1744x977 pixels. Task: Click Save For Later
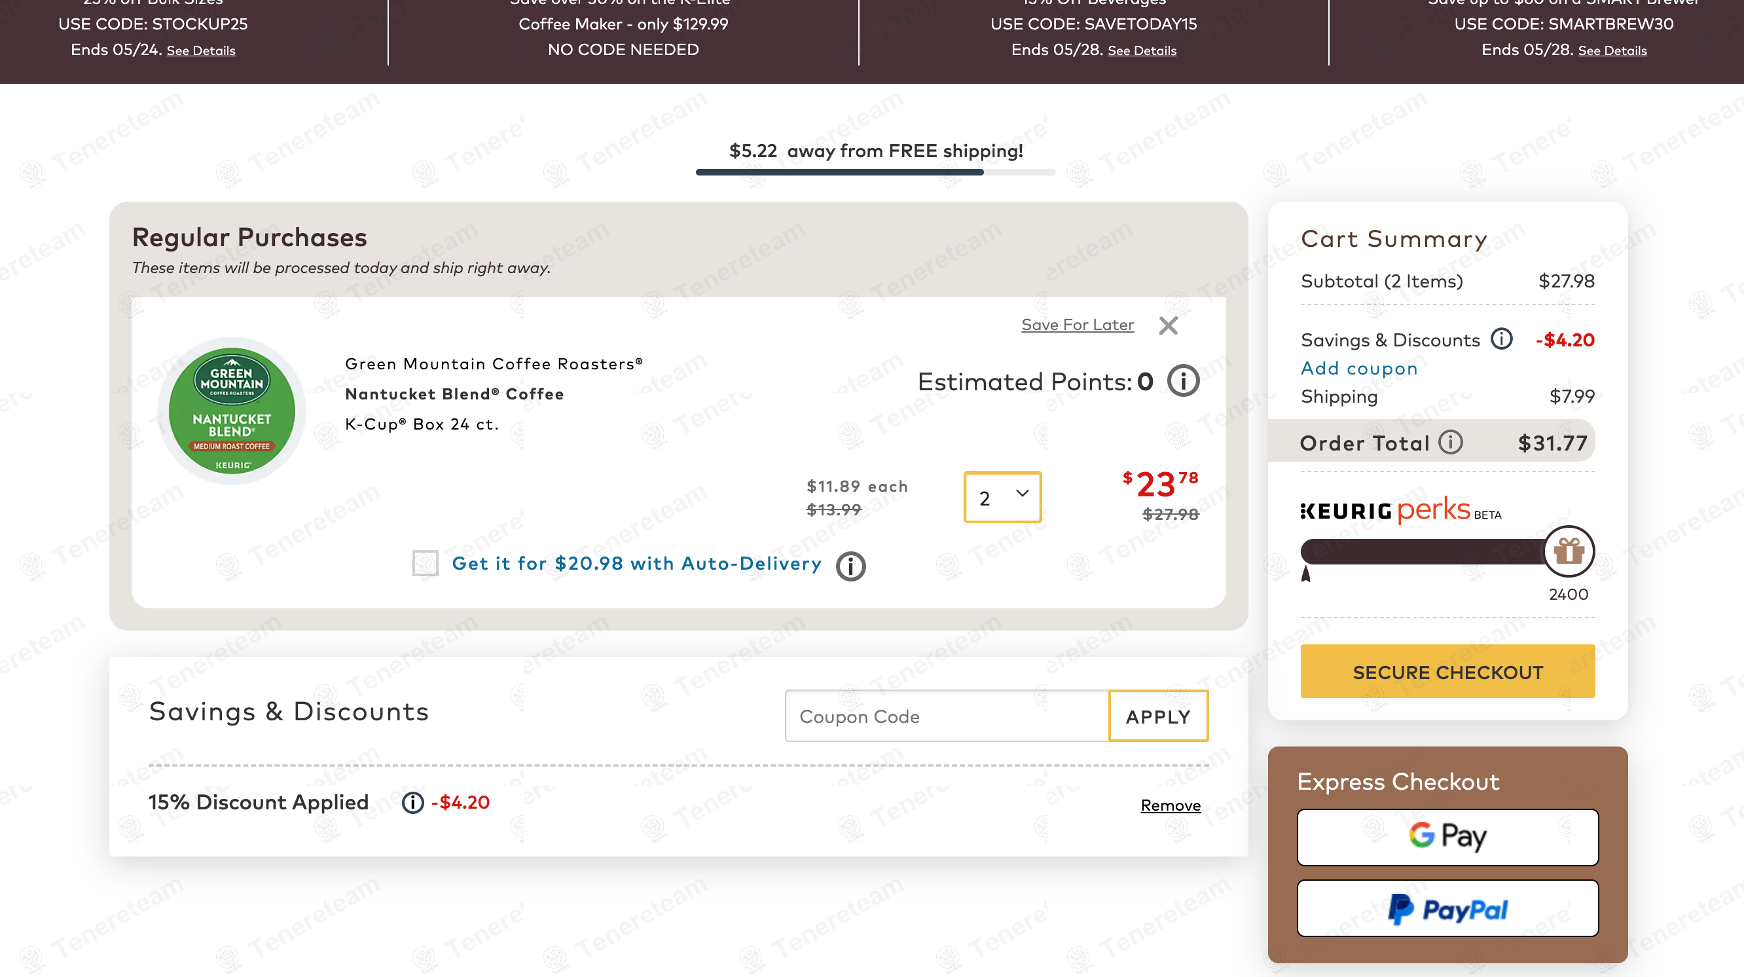pos(1076,324)
